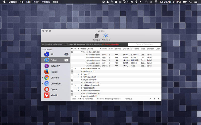Collapse the macupdate.com tree row

[x=82, y=52]
